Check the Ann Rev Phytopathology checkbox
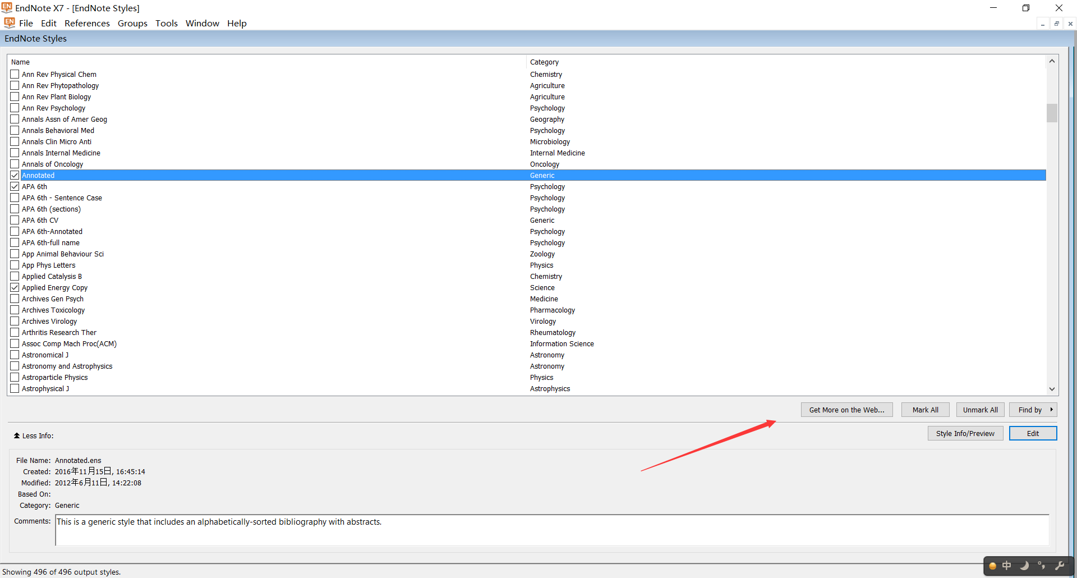Image resolution: width=1077 pixels, height=578 pixels. (x=15, y=85)
